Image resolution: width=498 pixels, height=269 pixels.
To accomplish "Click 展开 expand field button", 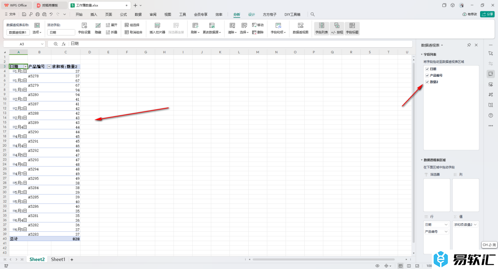I will pos(111,25).
